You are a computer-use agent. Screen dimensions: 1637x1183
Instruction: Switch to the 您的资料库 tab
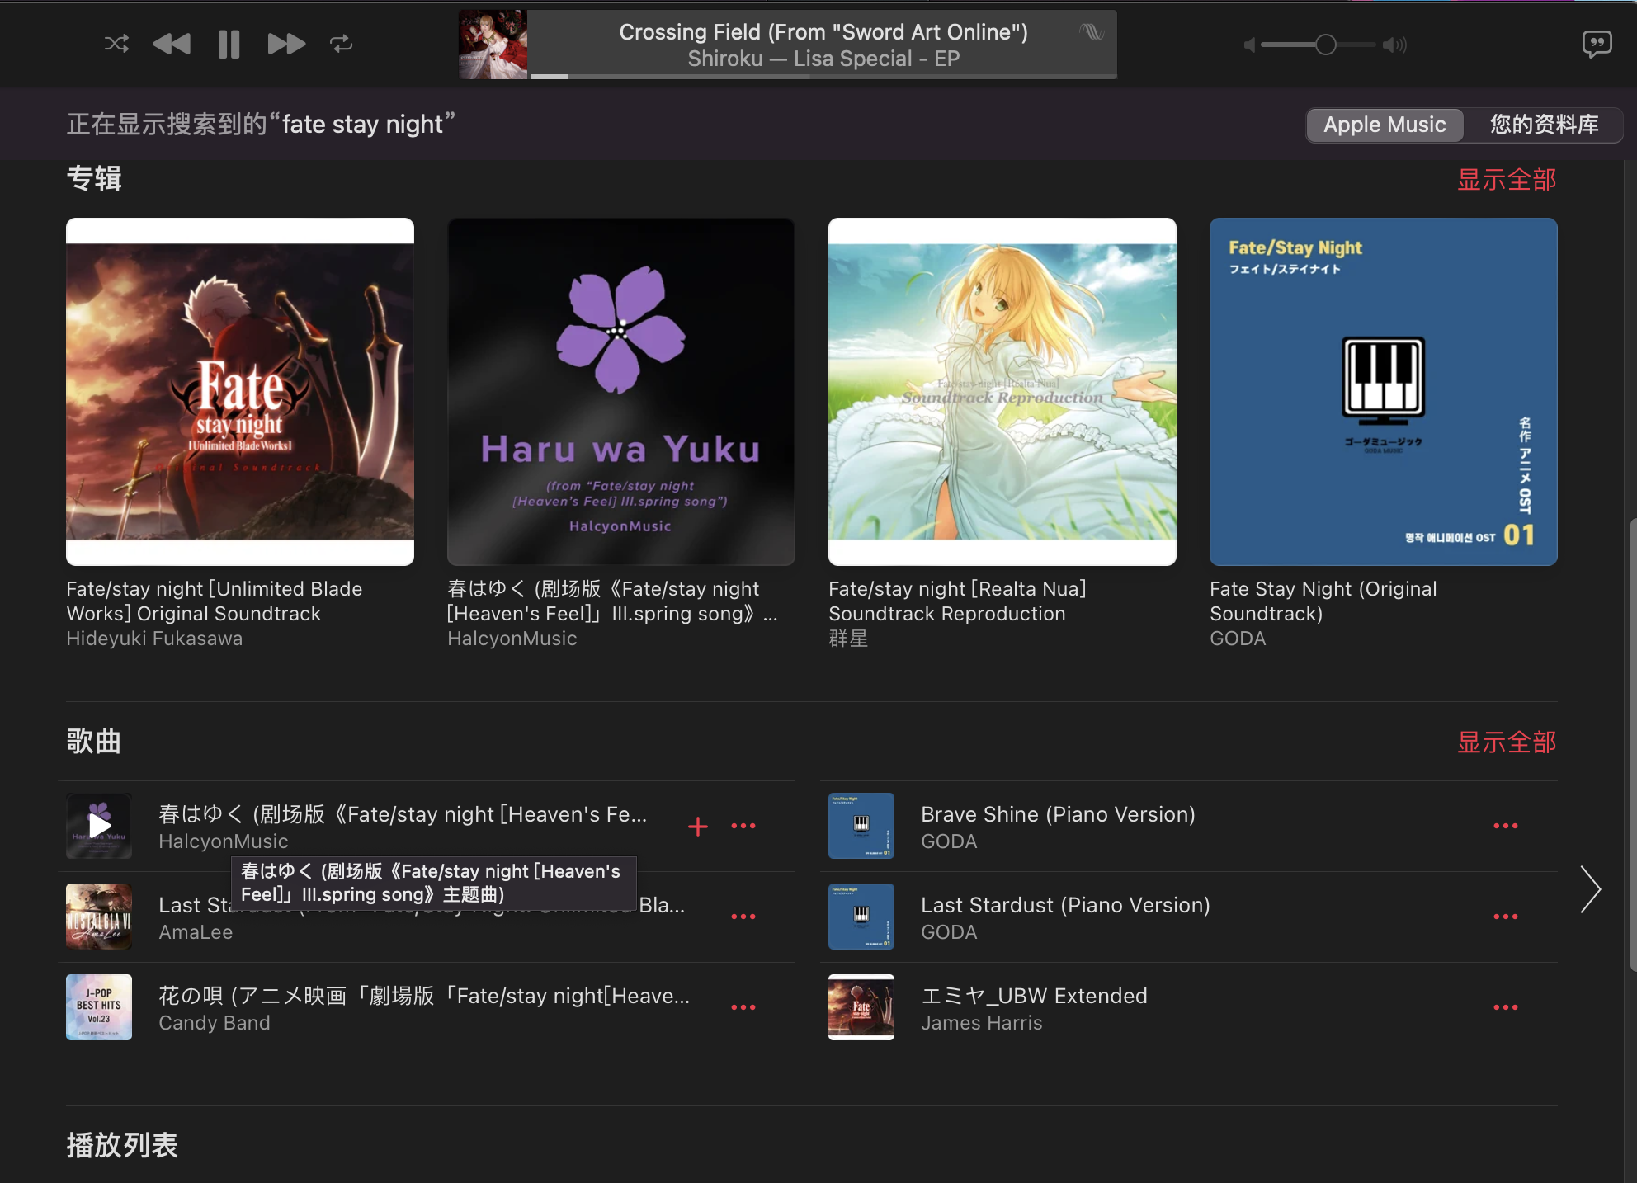pyautogui.click(x=1544, y=125)
